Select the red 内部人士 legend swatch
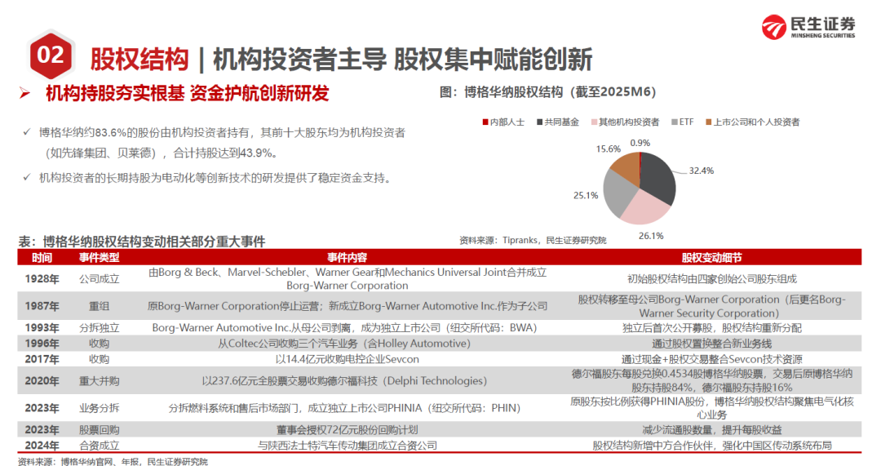Viewport: 881px width, 466px height. (x=485, y=122)
